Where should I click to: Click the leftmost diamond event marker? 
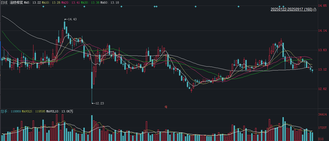pyautogui.click(x=43, y=6)
